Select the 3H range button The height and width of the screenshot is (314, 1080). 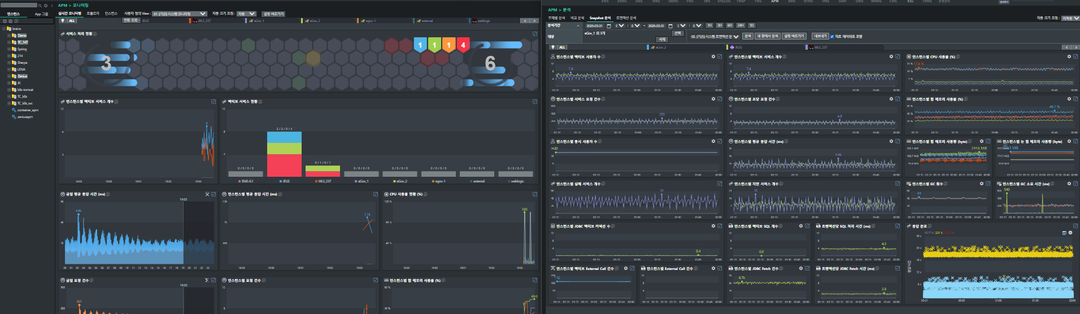[720, 25]
